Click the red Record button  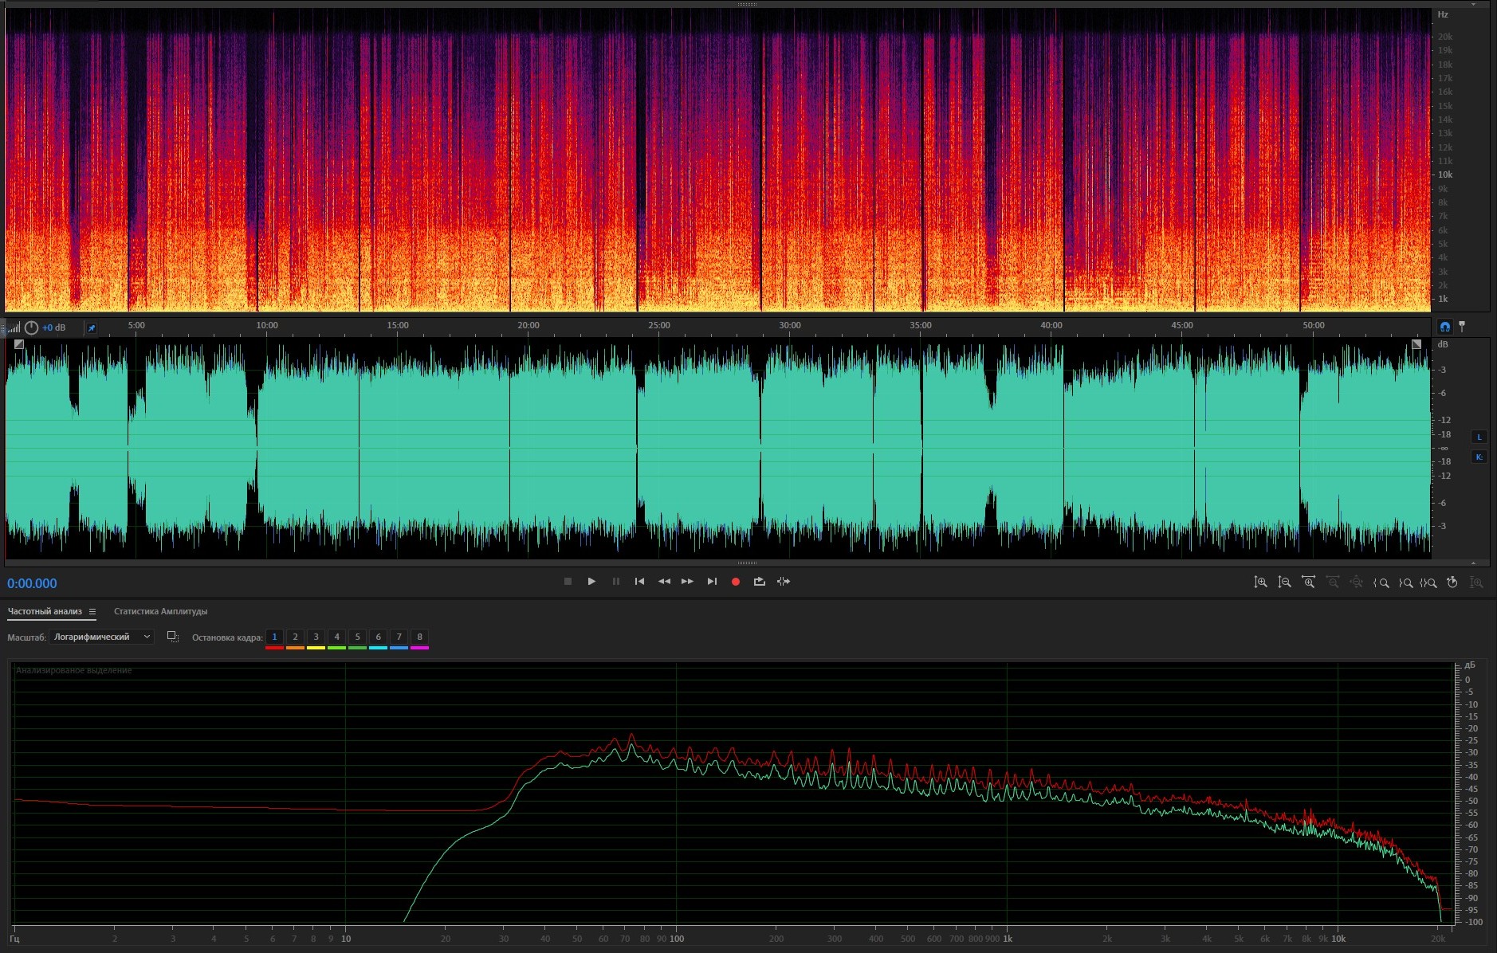(735, 582)
